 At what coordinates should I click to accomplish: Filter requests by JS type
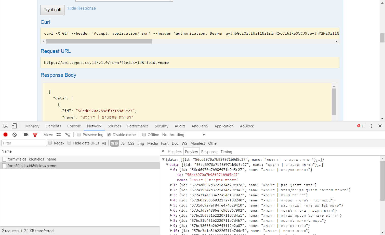(x=123, y=143)
